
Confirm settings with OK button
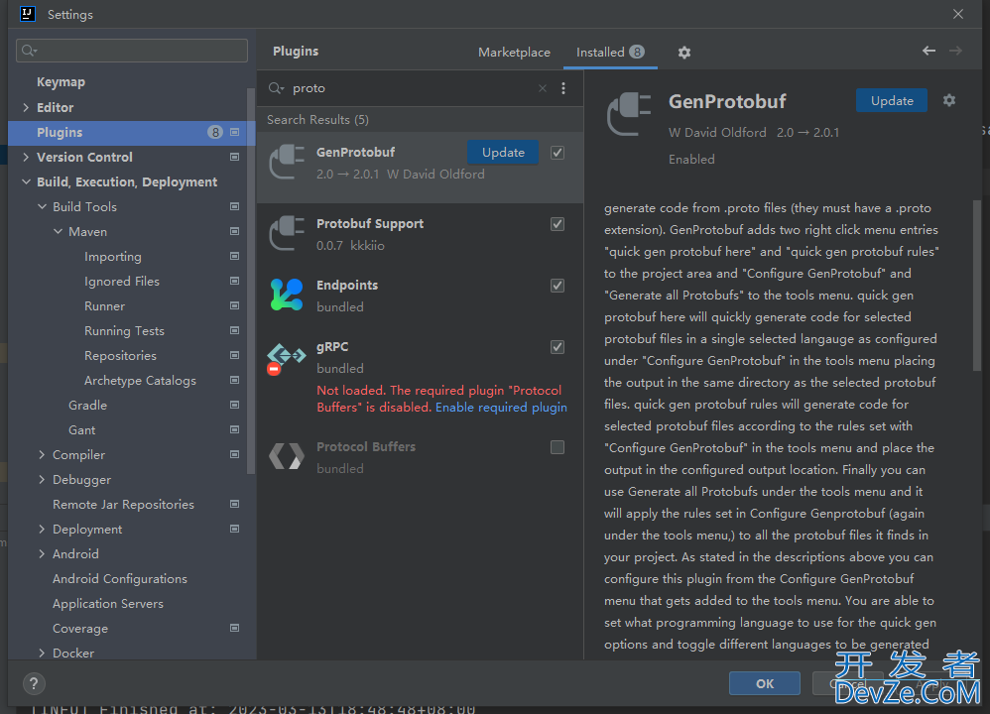765,683
